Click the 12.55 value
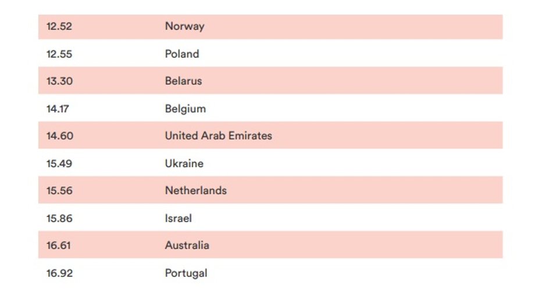The height and width of the screenshot is (295, 535). [x=59, y=54]
